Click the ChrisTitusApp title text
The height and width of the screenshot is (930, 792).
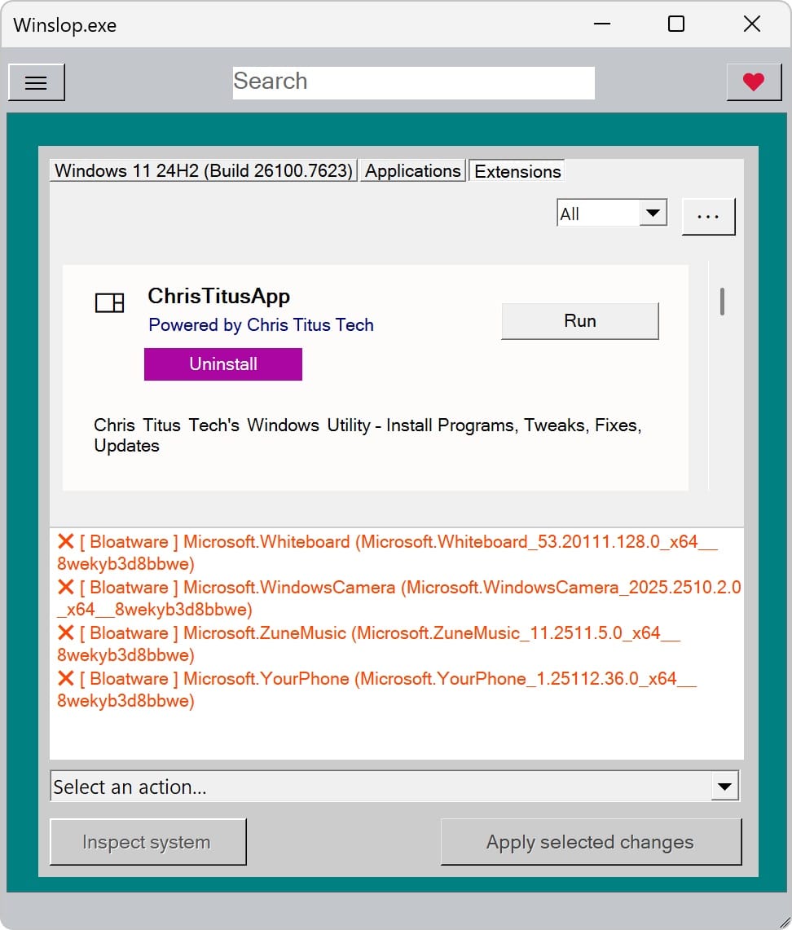[218, 296]
